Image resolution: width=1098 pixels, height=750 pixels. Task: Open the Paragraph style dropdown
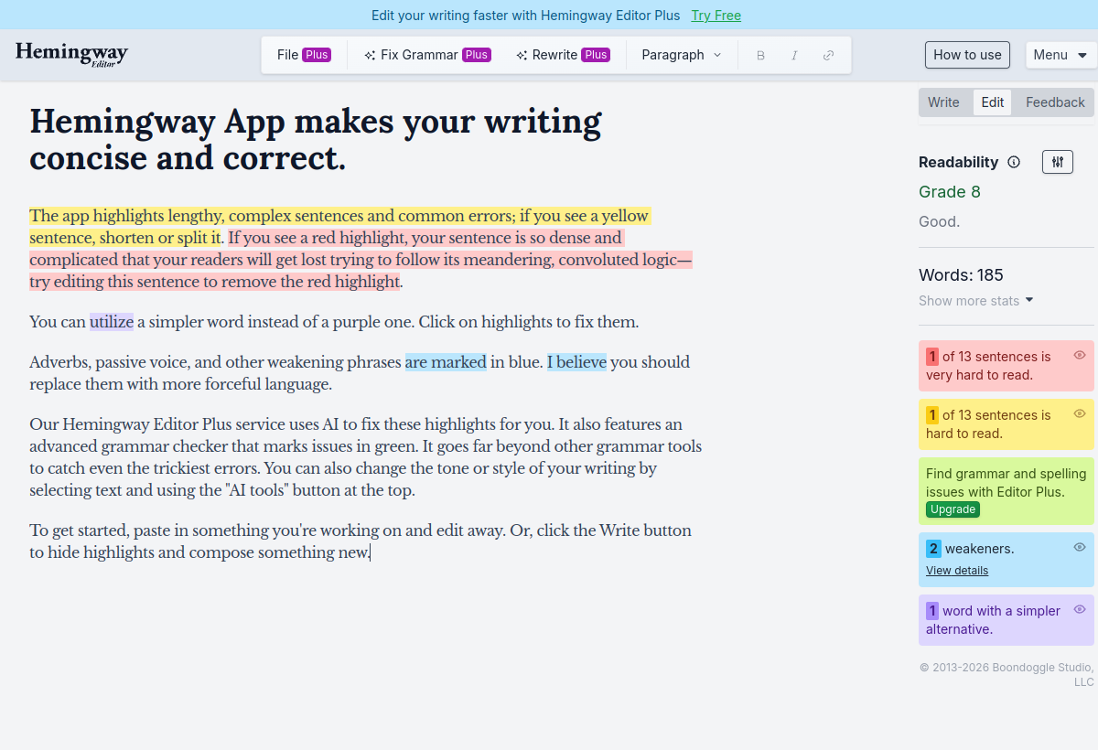point(682,55)
